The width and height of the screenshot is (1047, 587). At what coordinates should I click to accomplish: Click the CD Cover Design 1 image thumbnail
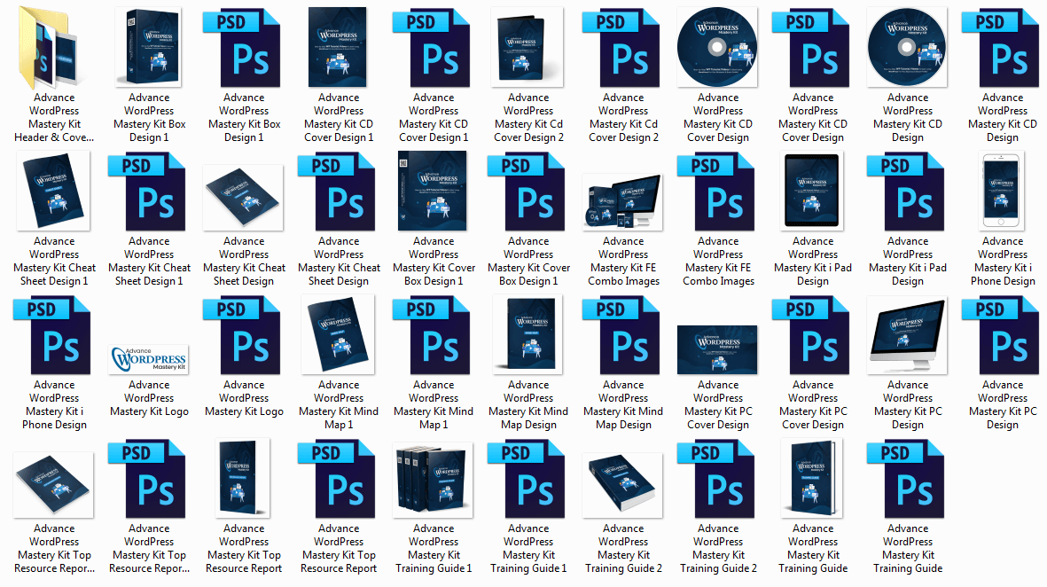click(x=337, y=47)
